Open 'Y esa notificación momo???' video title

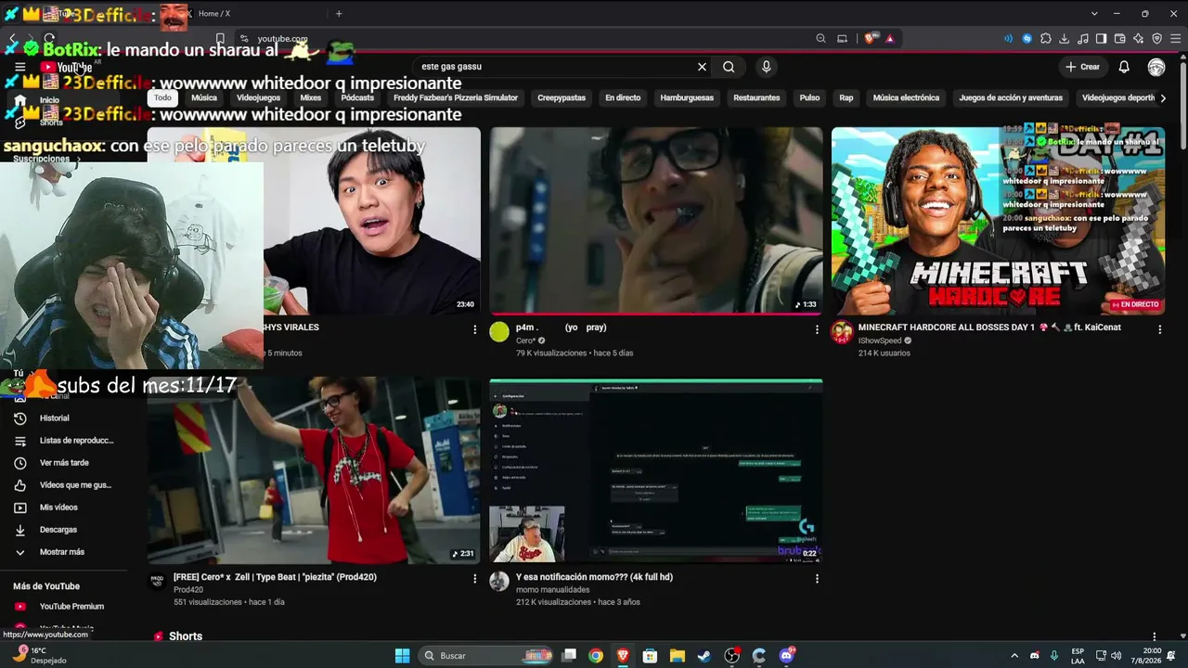594,577
